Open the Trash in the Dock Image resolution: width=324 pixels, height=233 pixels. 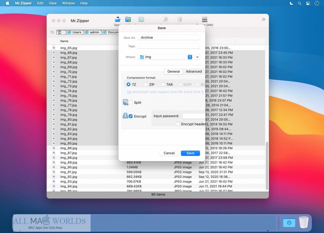click(x=303, y=222)
